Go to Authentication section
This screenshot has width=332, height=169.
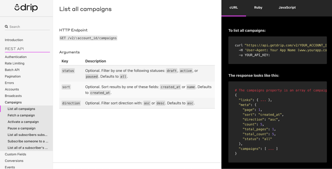click(16, 57)
